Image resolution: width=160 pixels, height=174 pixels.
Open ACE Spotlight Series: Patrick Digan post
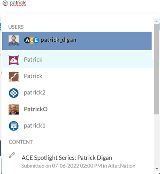[67, 158]
